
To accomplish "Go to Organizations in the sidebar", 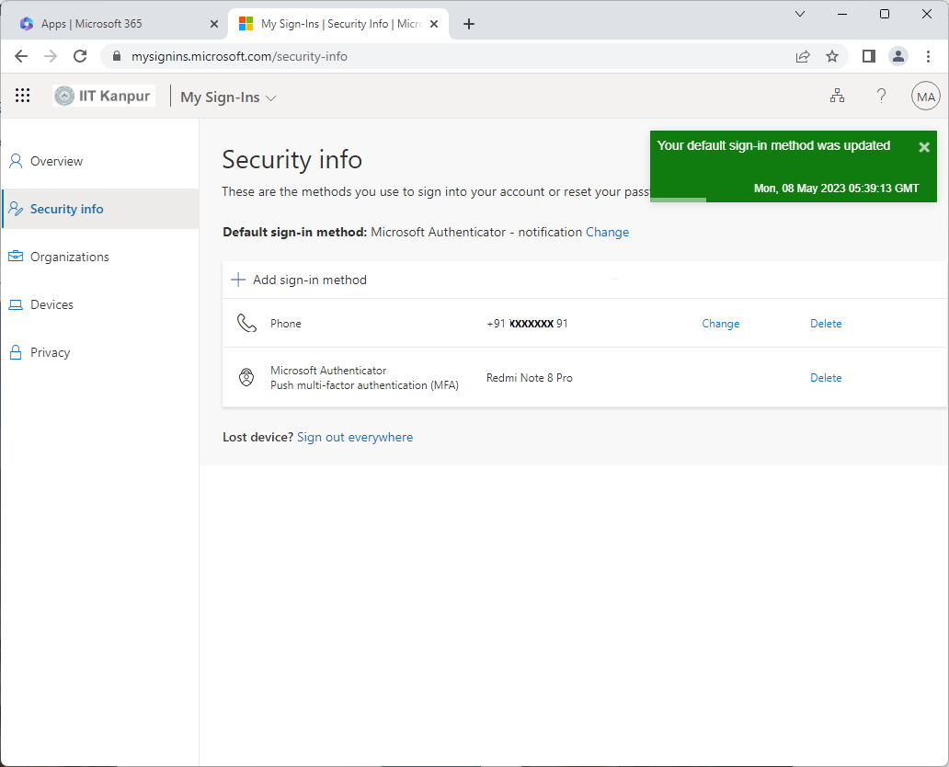I will (69, 257).
